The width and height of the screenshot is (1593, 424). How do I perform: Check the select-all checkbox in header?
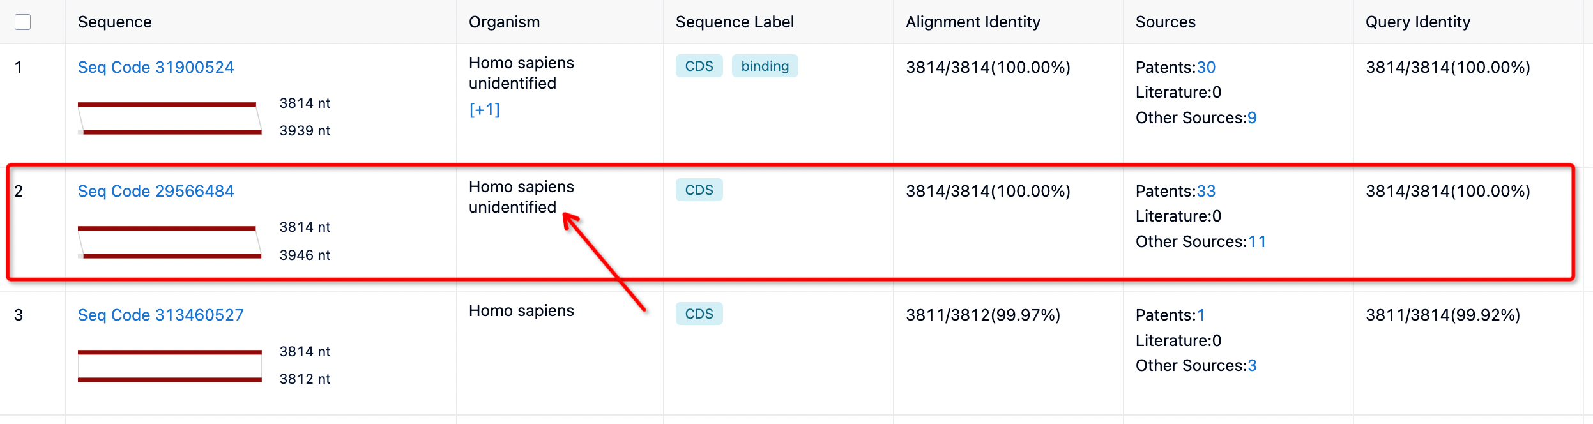pyautogui.click(x=22, y=22)
